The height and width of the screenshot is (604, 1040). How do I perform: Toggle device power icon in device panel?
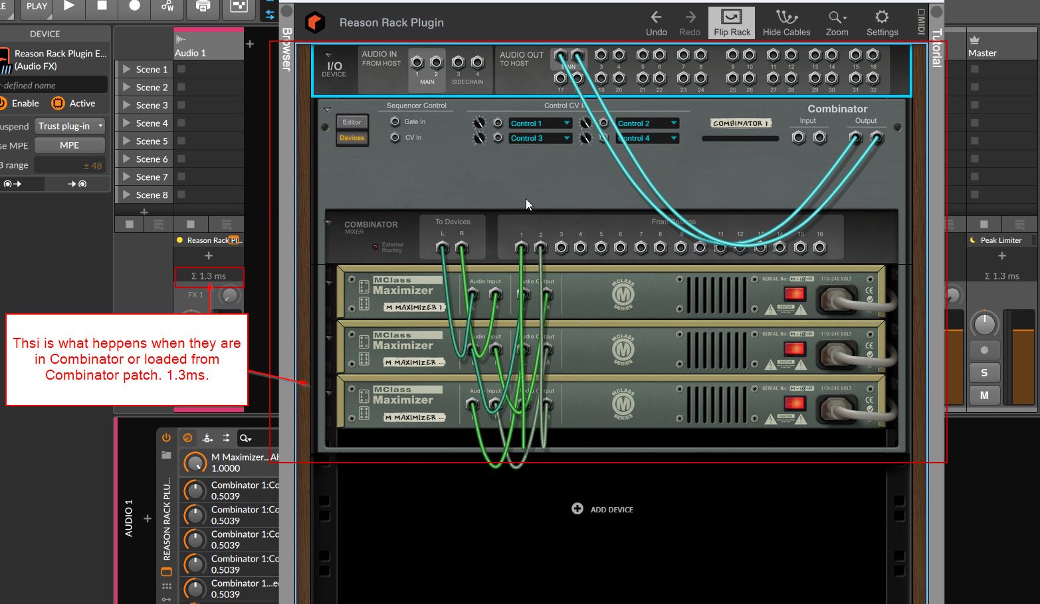point(166,437)
